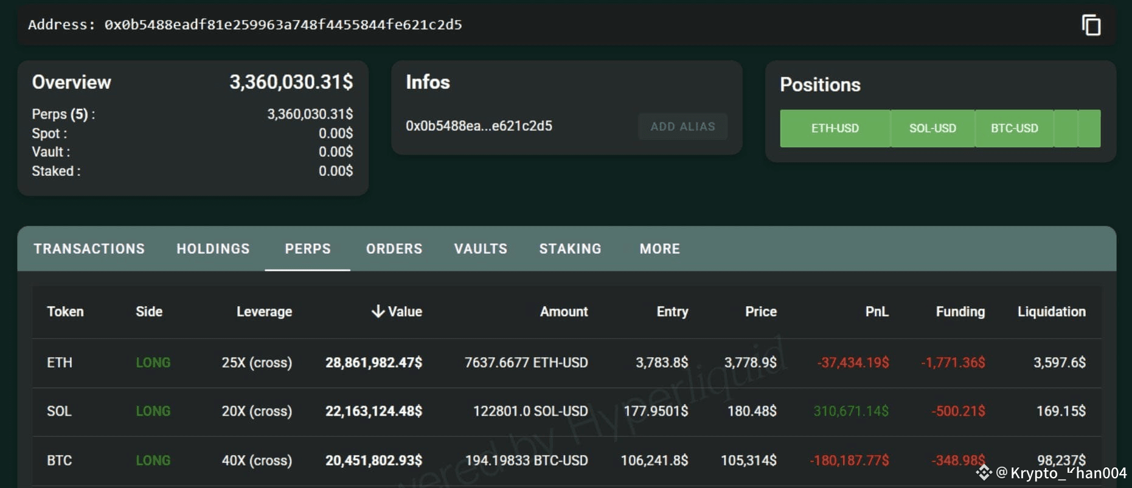Click the ETH entry price 3,783.8$
The height and width of the screenshot is (488, 1132).
pyautogui.click(x=662, y=363)
